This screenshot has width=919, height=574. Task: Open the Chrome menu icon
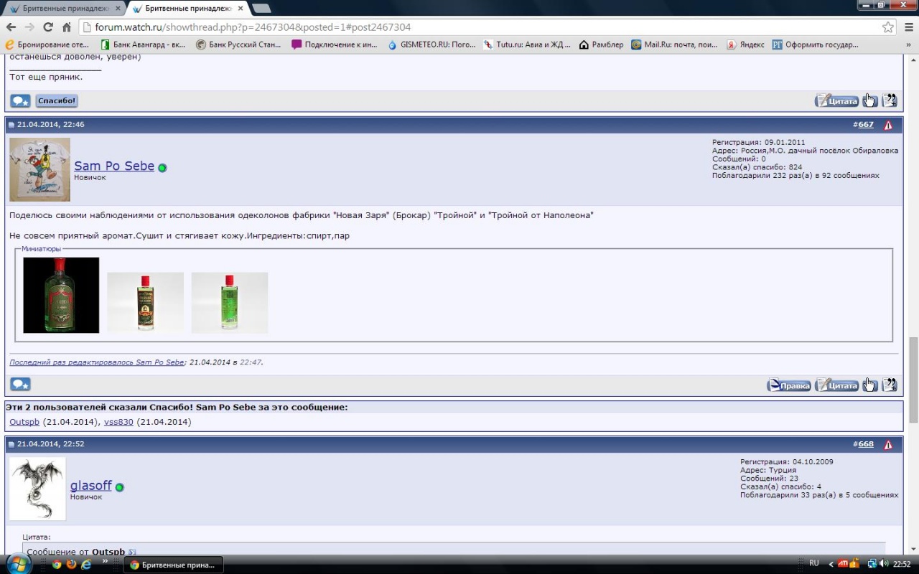coord(908,27)
